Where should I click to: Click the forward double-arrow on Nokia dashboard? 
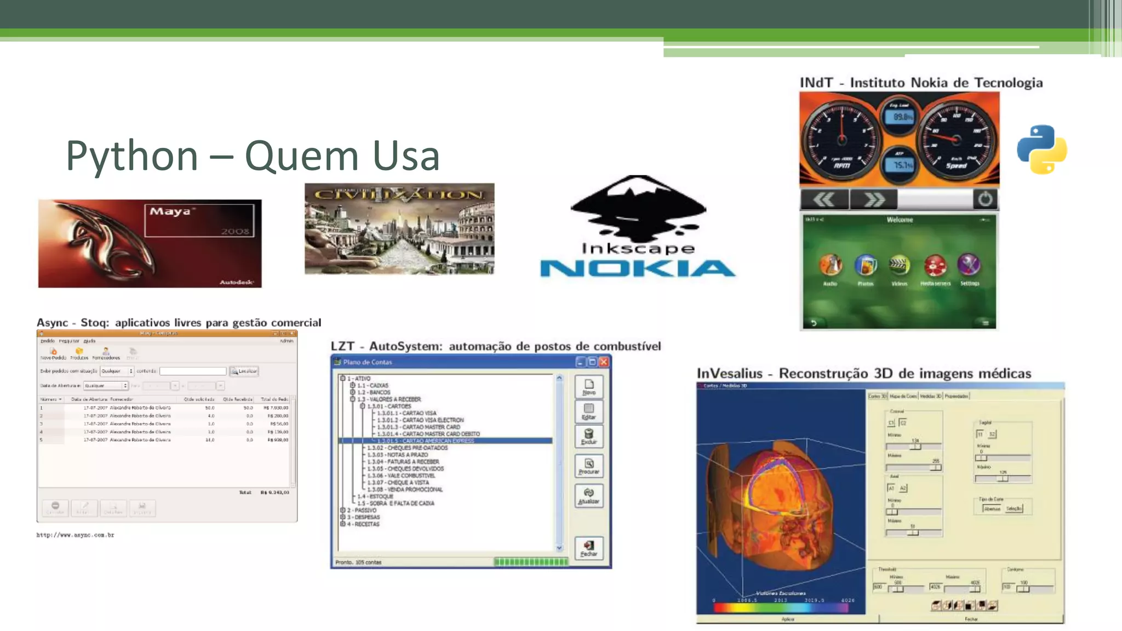click(873, 199)
